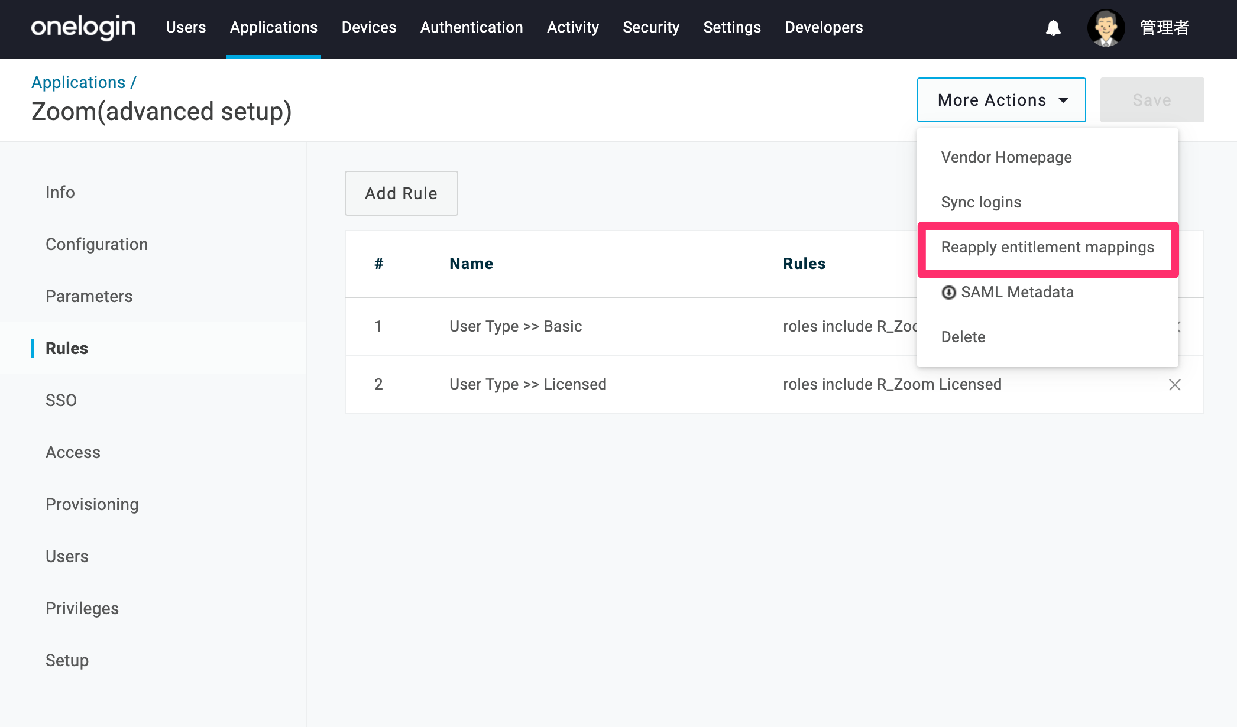
Task: Open the Access sidebar tab
Action: pyautogui.click(x=73, y=452)
